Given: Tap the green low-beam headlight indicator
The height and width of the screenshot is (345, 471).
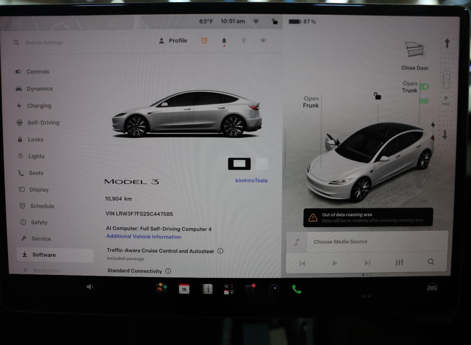Looking at the screenshot, I should point(424,87).
